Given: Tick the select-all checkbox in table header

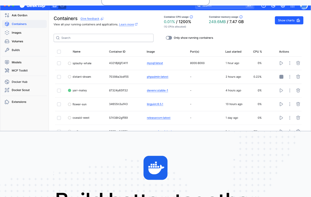Looking at the screenshot, I should [59, 52].
